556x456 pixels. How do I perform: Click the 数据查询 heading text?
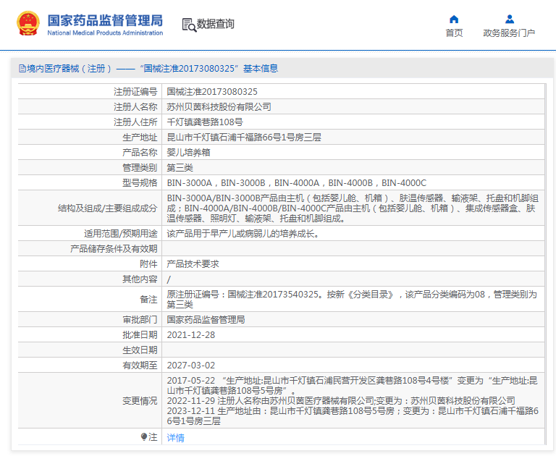[216, 24]
